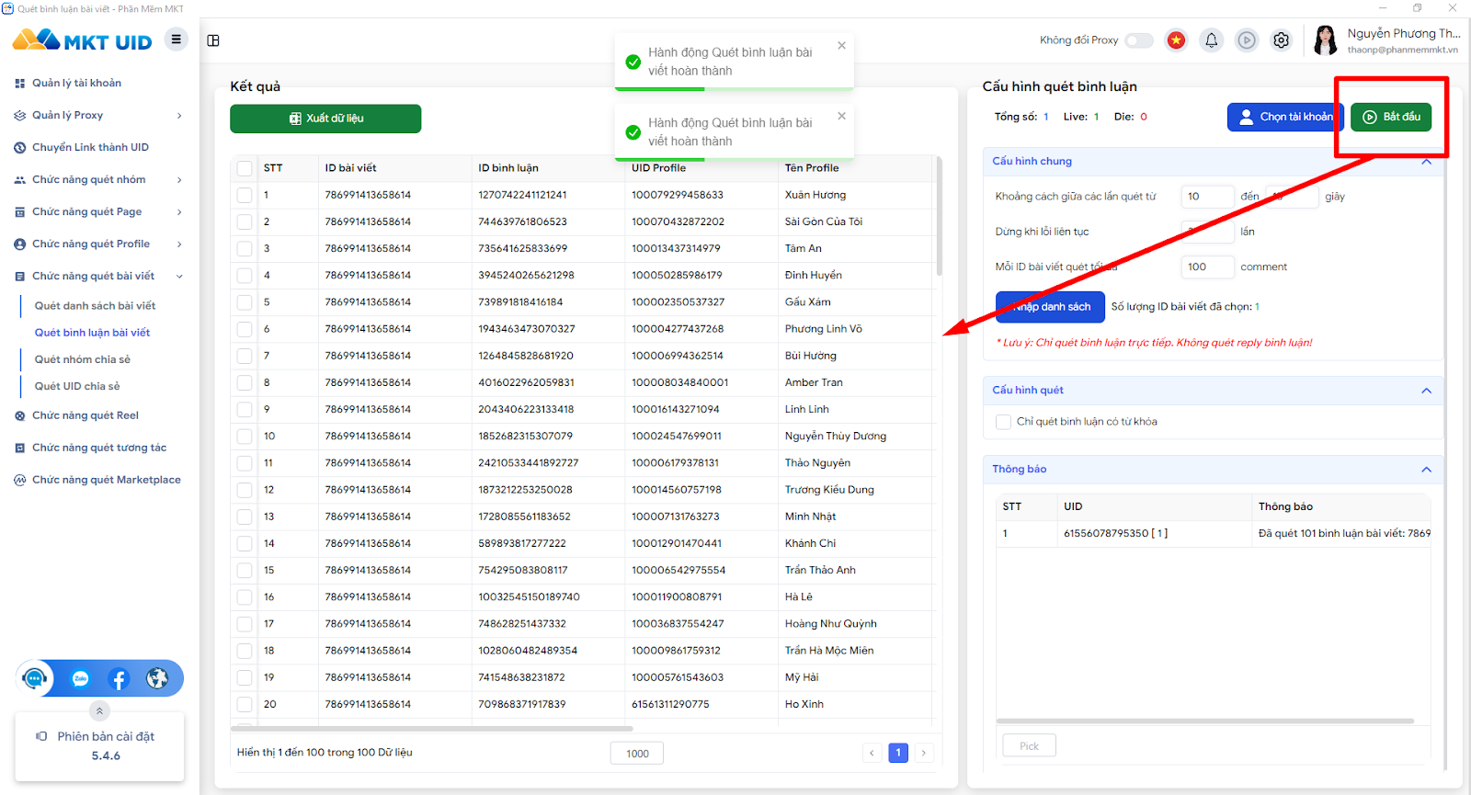Open the website globe icon

[x=157, y=678]
